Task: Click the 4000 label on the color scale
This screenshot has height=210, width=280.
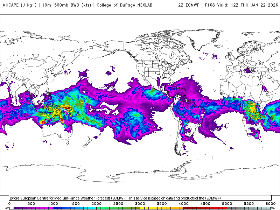Action: [x=184, y=204]
